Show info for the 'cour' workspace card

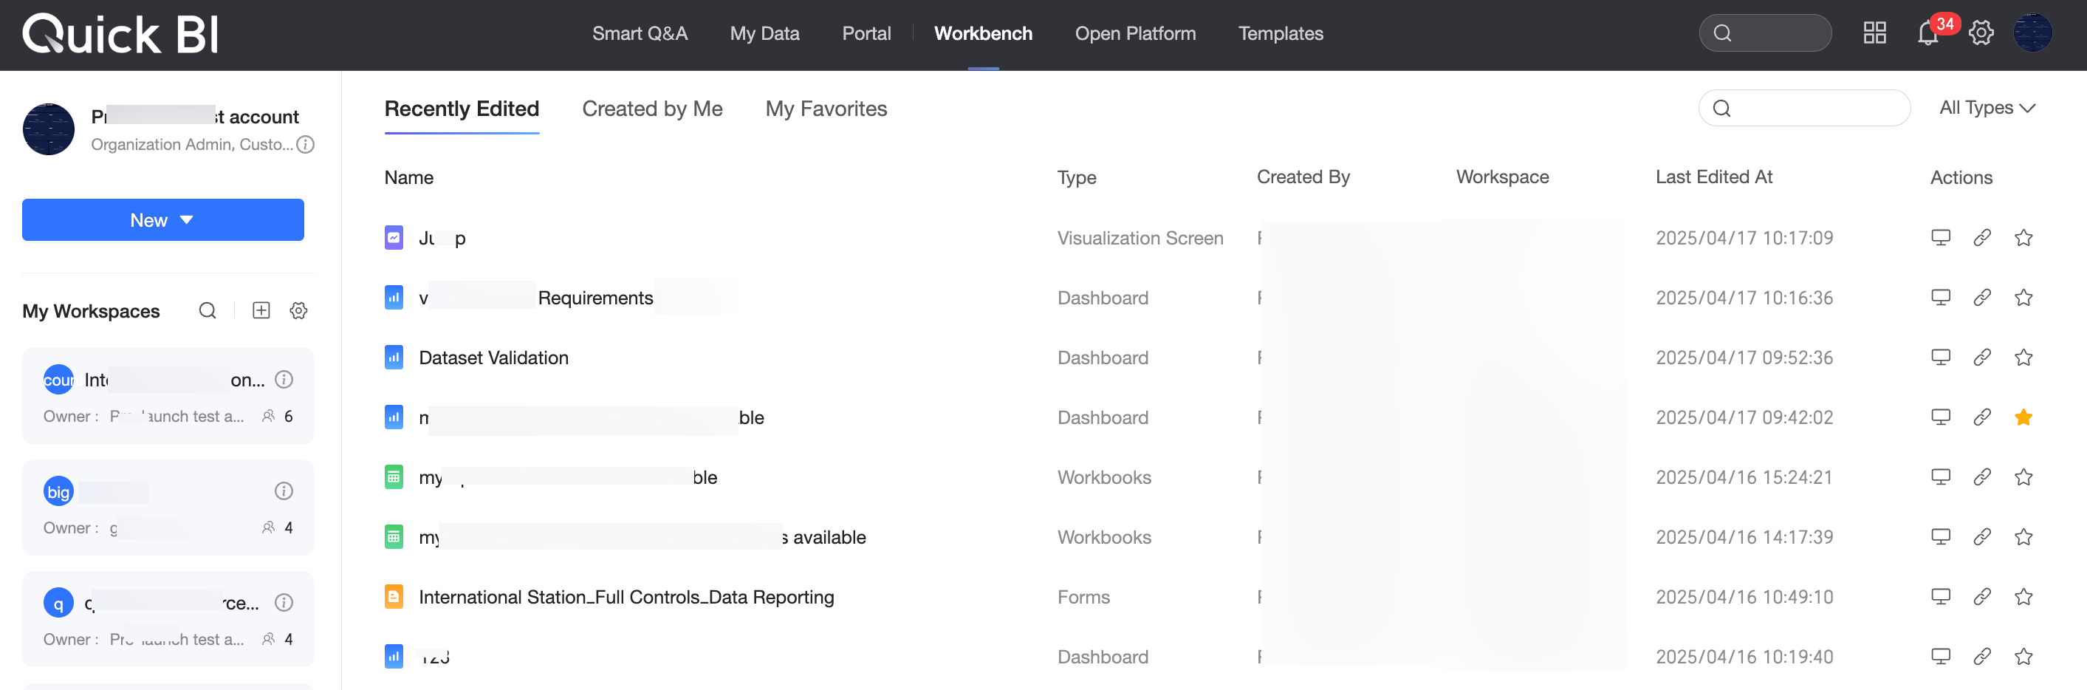[x=284, y=380]
